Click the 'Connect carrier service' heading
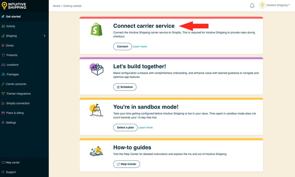 [x=144, y=26]
